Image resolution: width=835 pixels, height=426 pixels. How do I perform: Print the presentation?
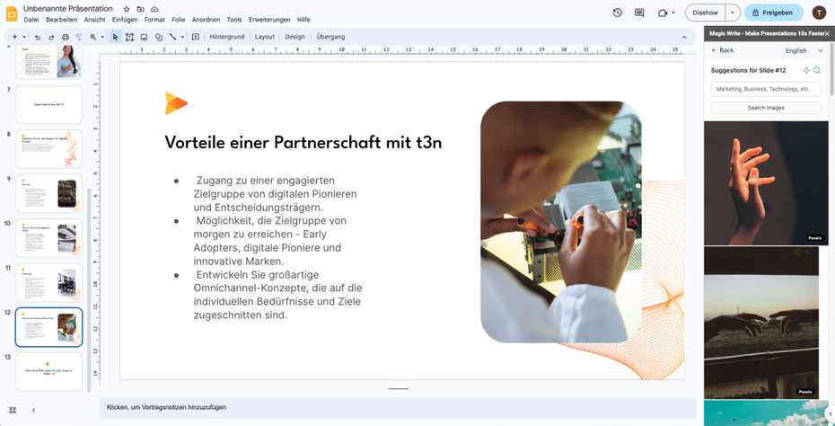[65, 37]
